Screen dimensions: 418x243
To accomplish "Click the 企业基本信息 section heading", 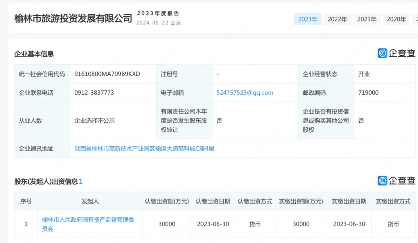I will coord(34,54).
